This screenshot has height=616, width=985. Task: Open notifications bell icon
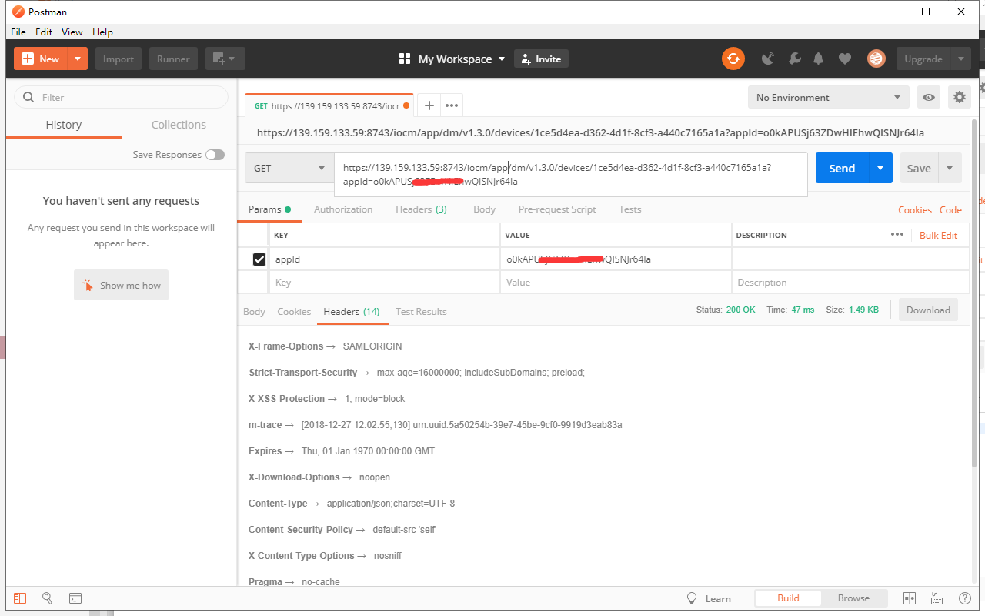(819, 59)
